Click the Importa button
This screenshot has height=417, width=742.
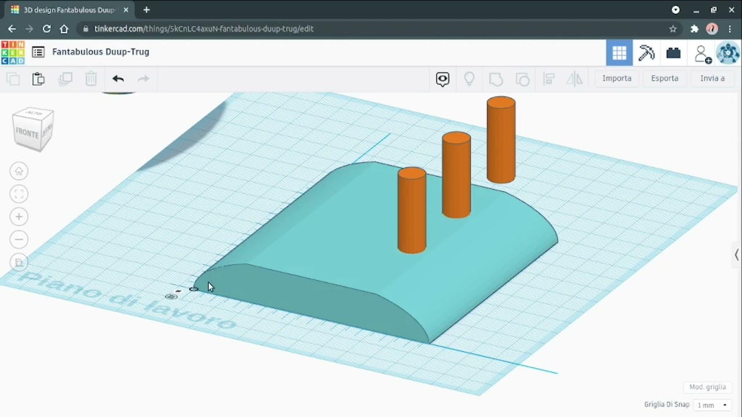point(617,78)
